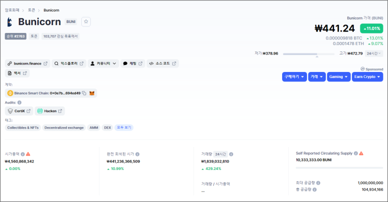The width and height of the screenshot is (388, 202).
Task: Click the chat bubble icon
Action: 125,63
